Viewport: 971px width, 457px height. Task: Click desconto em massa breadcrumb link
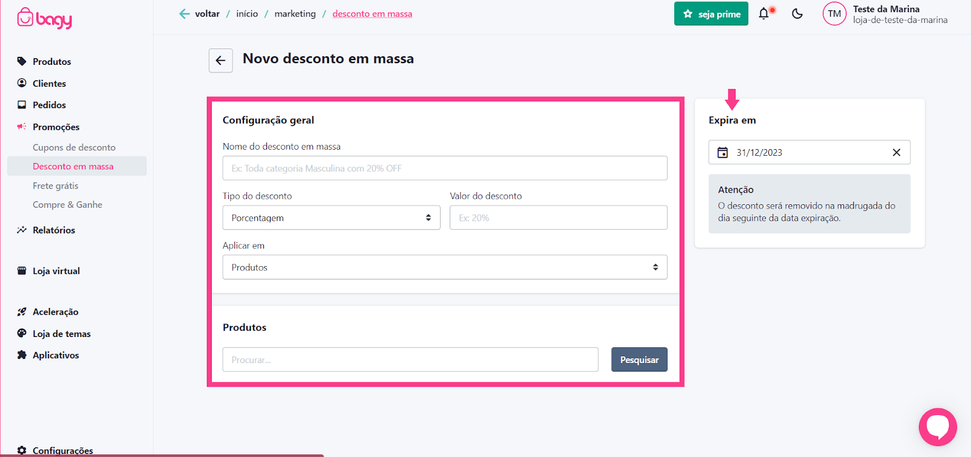(x=372, y=13)
